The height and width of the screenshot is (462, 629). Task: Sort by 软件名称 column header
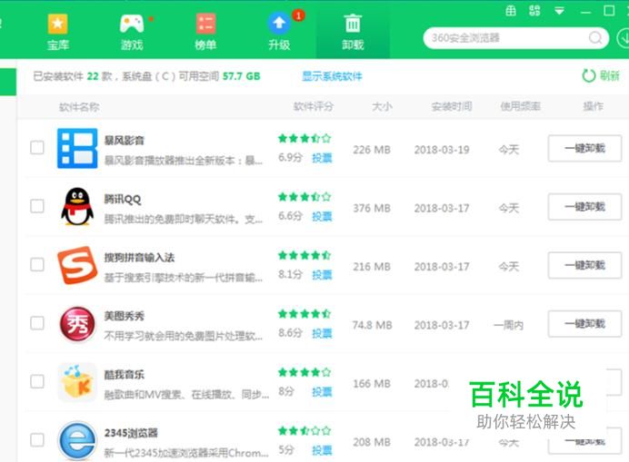pyautogui.click(x=79, y=107)
